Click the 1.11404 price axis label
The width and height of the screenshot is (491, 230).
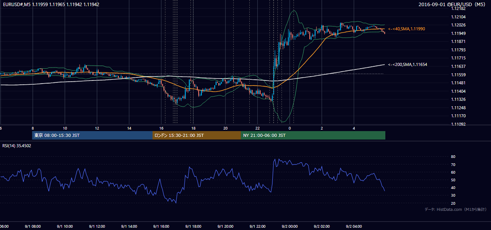pos(458,91)
